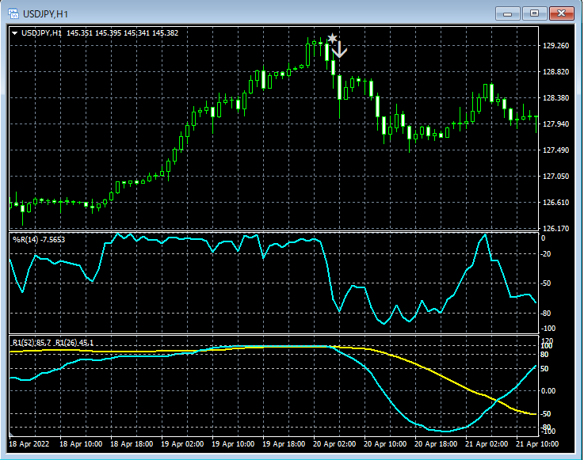Click the R1(26) 45.1 indicator label
584x460 pixels.
(x=74, y=343)
